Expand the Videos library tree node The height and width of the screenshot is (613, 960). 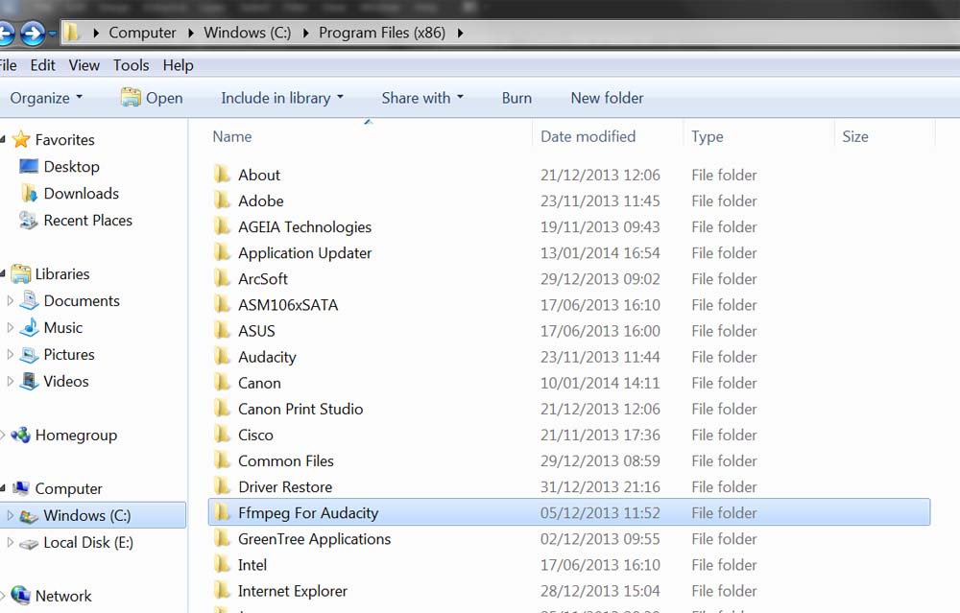coord(10,381)
